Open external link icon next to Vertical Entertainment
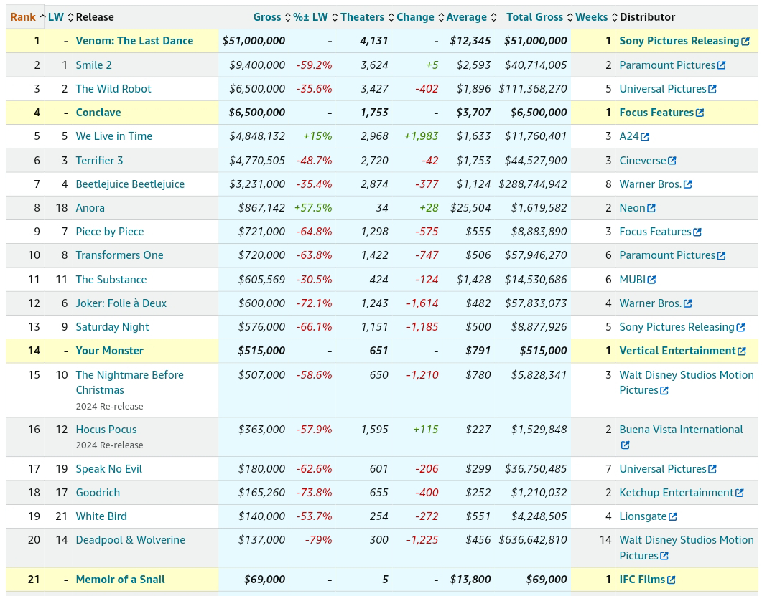Screen dimensions: 762x596 coord(742,351)
